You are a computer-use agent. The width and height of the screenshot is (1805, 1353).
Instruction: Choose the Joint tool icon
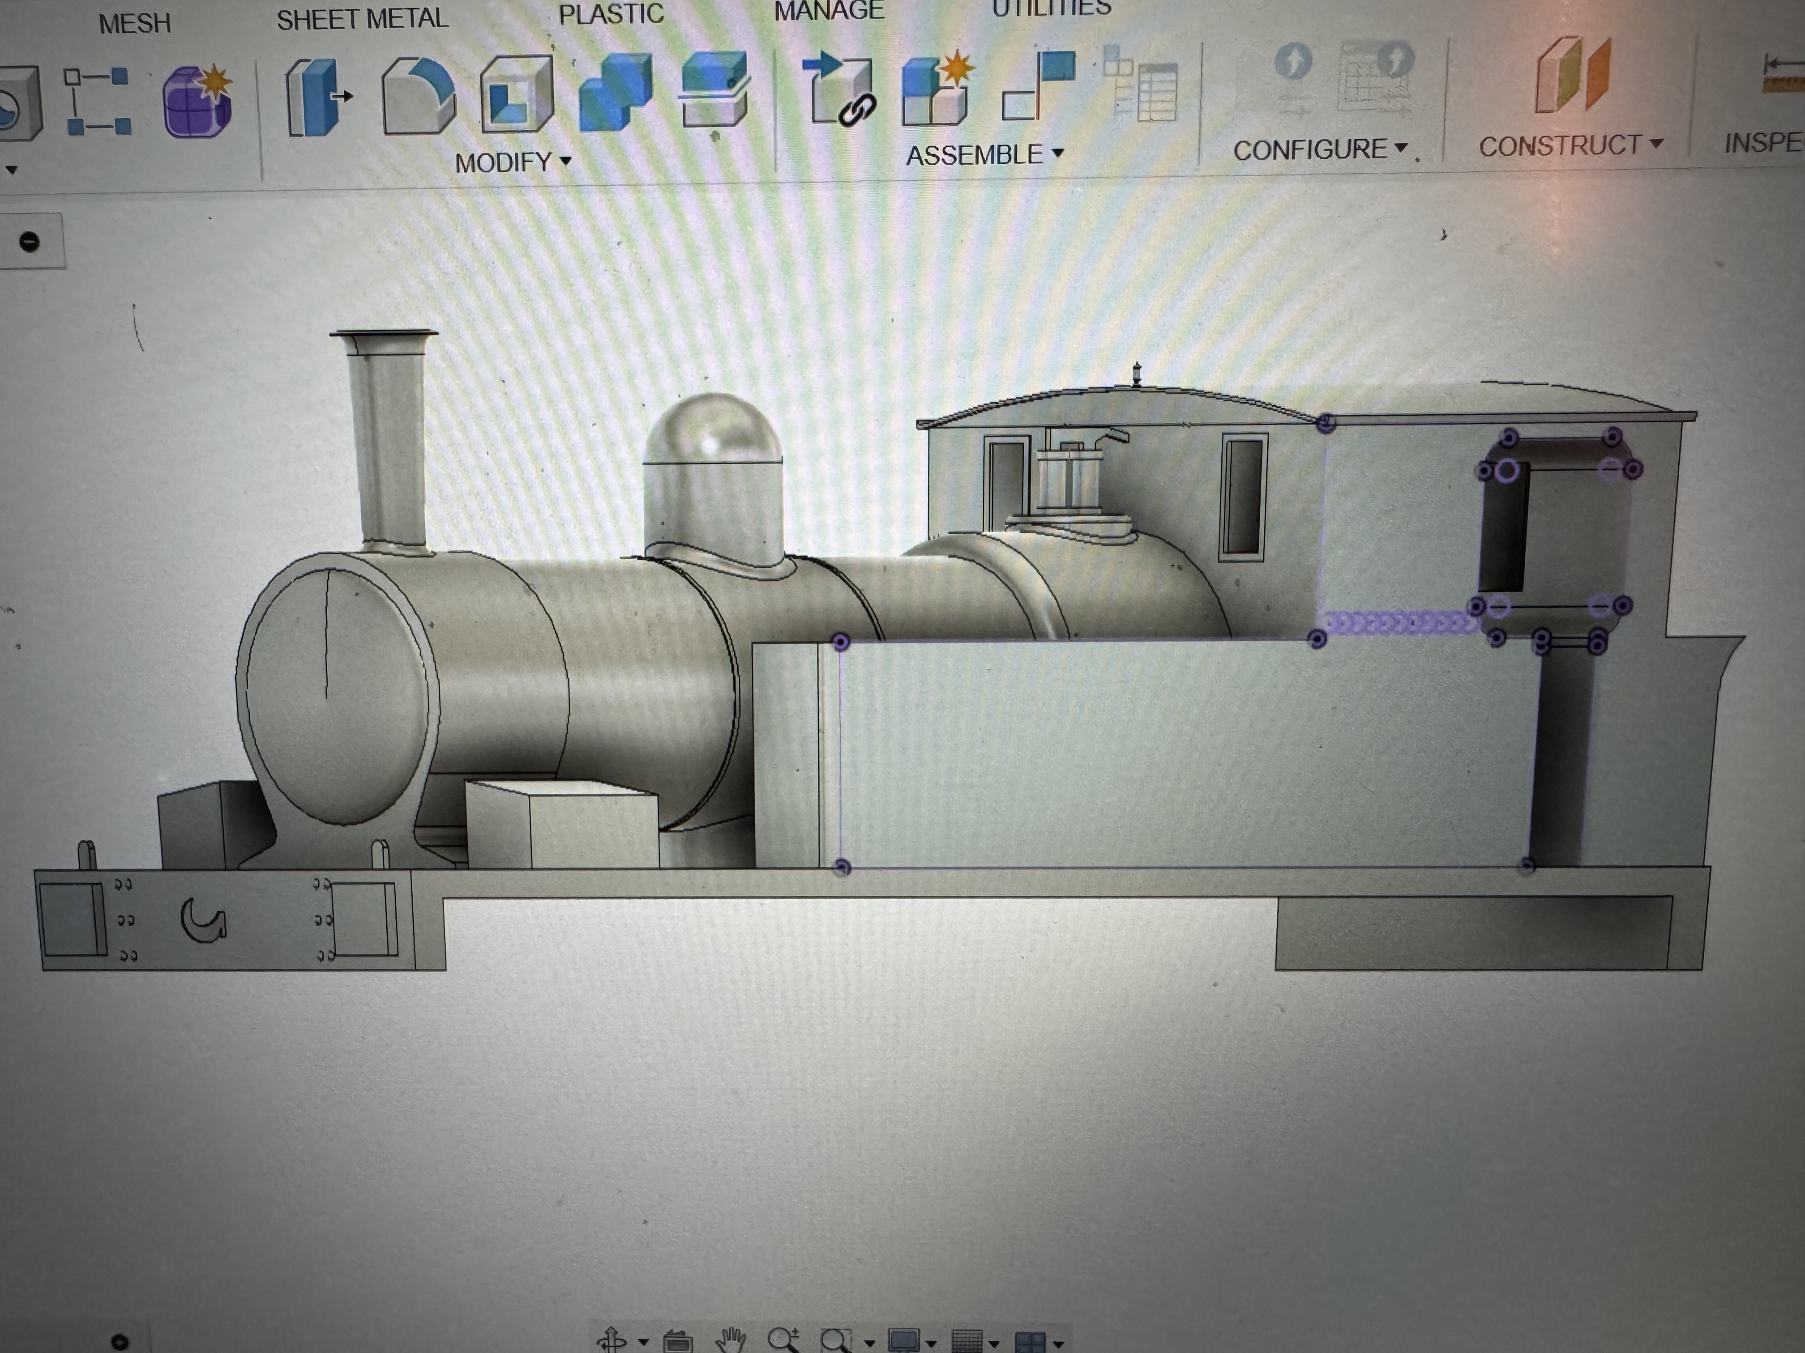(1039, 85)
